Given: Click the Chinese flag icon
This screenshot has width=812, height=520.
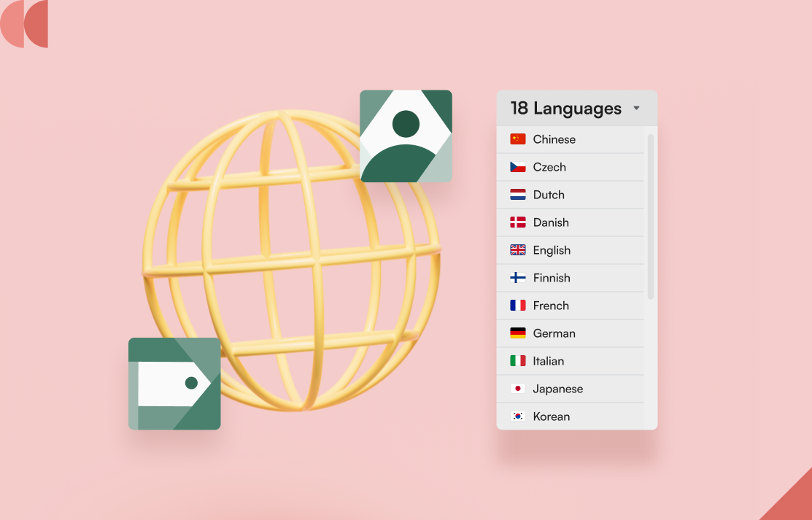Looking at the screenshot, I should click(x=518, y=139).
